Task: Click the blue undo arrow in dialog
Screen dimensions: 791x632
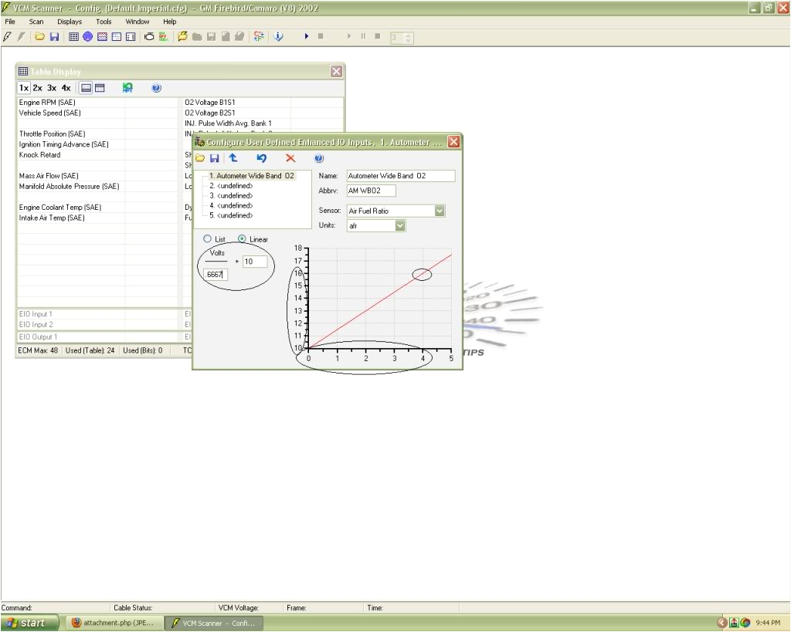Action: pyautogui.click(x=262, y=158)
